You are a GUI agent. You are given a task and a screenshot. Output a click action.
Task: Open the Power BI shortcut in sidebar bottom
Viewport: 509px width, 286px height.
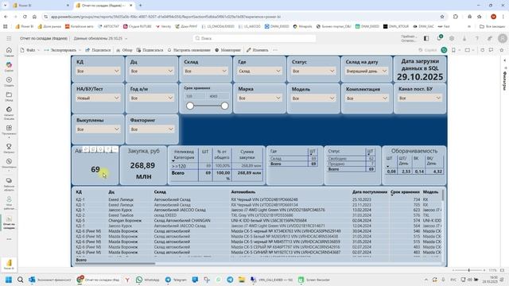[x=9, y=264]
